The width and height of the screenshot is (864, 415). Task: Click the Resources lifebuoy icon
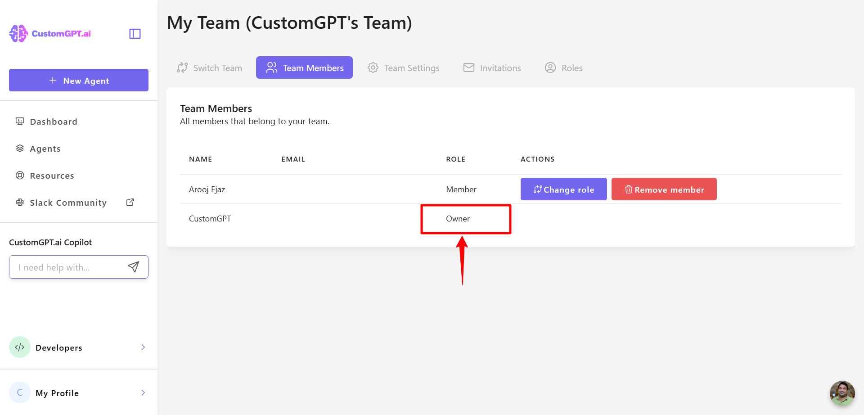[20, 175]
